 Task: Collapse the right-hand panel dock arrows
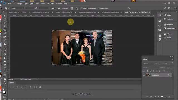pyautogui.click(x=176, y=11)
